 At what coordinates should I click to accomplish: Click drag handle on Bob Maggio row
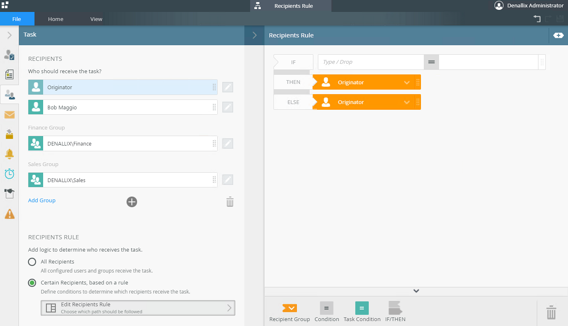point(214,107)
